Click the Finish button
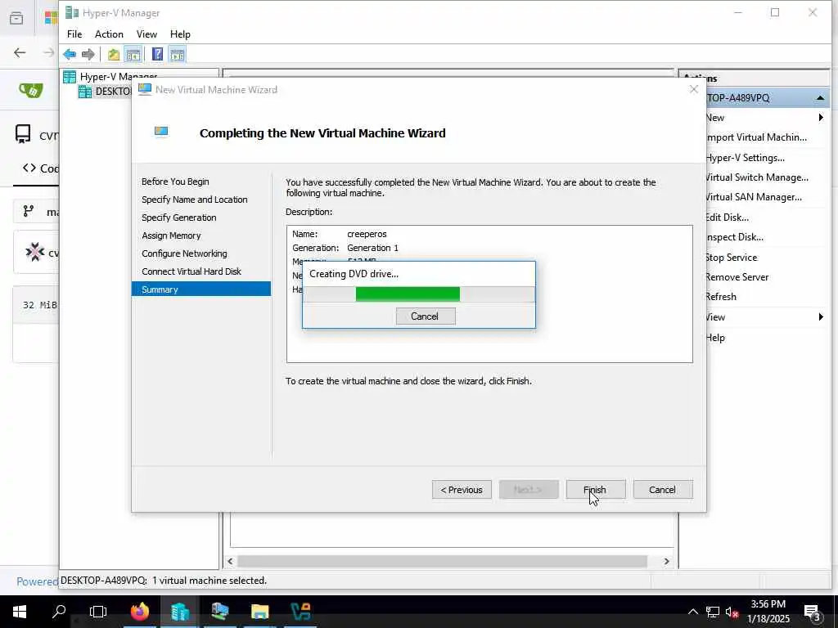 pos(596,490)
